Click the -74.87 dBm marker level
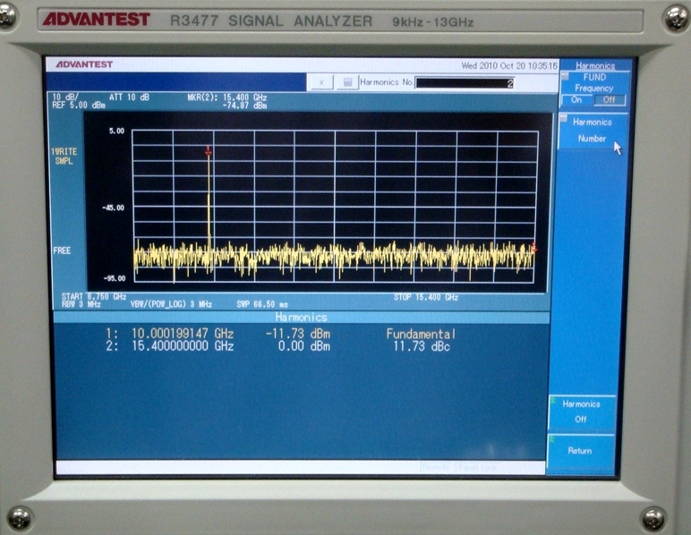The height and width of the screenshot is (535, 691). pos(244,106)
